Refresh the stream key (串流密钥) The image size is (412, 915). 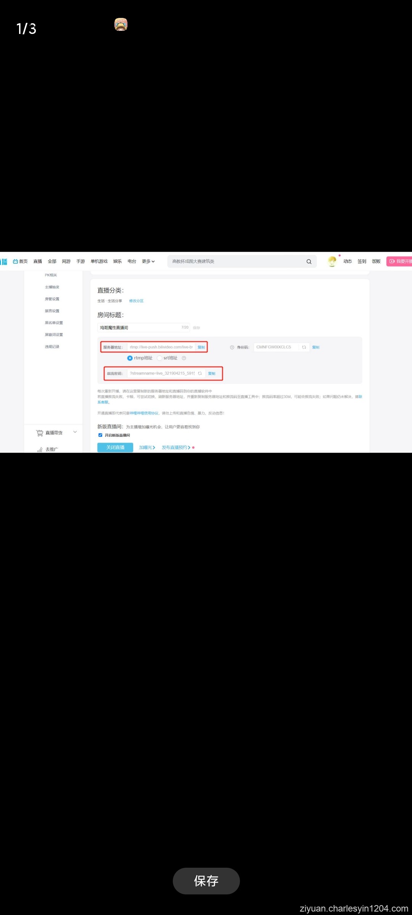[200, 374]
